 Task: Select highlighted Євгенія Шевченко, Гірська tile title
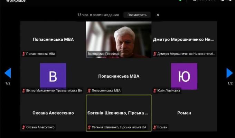(118, 113)
